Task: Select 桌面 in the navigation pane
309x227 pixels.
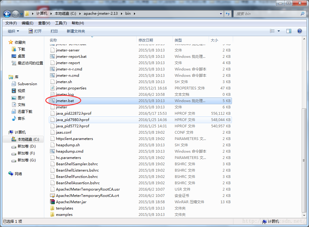Action: [x=18, y=56]
